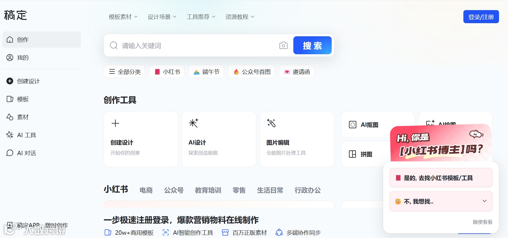Click the 拼图 collage grid icon

(353, 154)
